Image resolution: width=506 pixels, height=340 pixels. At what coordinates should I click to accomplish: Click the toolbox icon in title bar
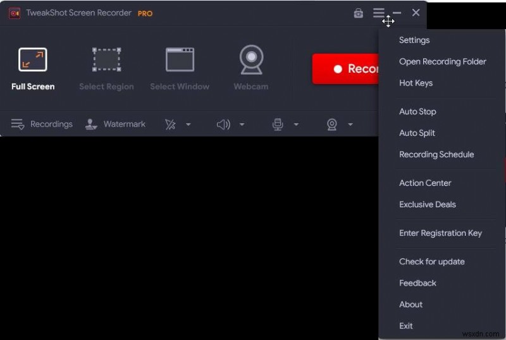[x=358, y=13]
